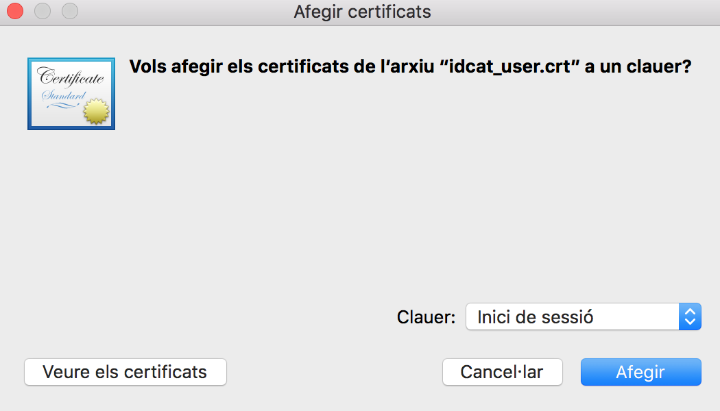Screen dimensions: 720x411
Task: Close the Afegir certificats dialog with the red button
Action: (x=15, y=12)
